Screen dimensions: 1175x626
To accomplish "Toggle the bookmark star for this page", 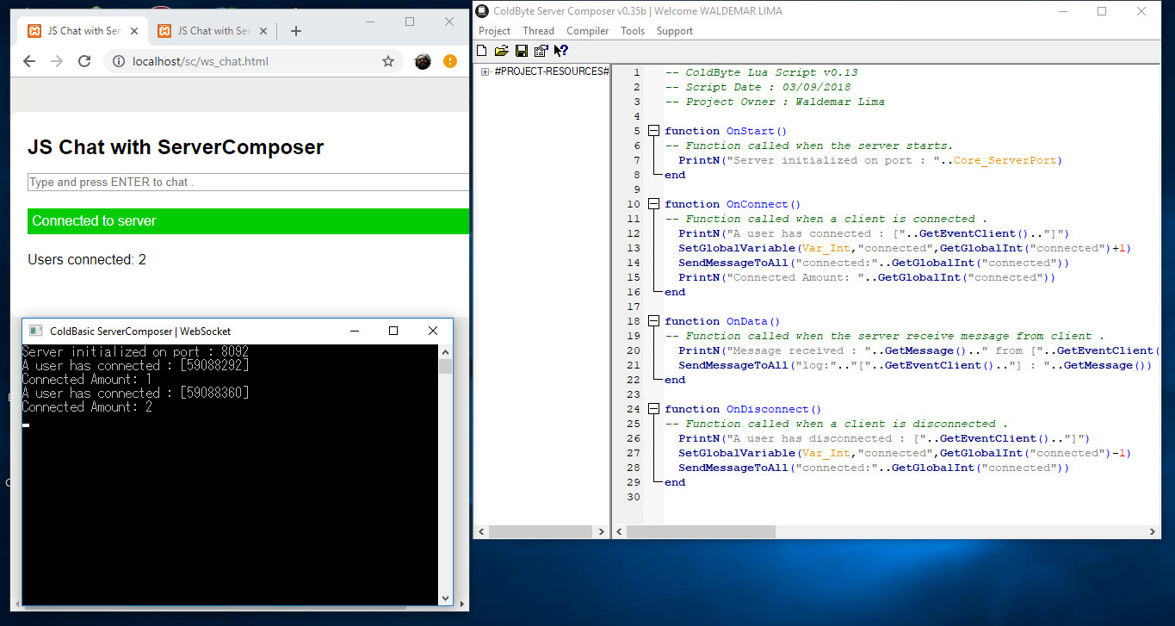I will tap(388, 61).
